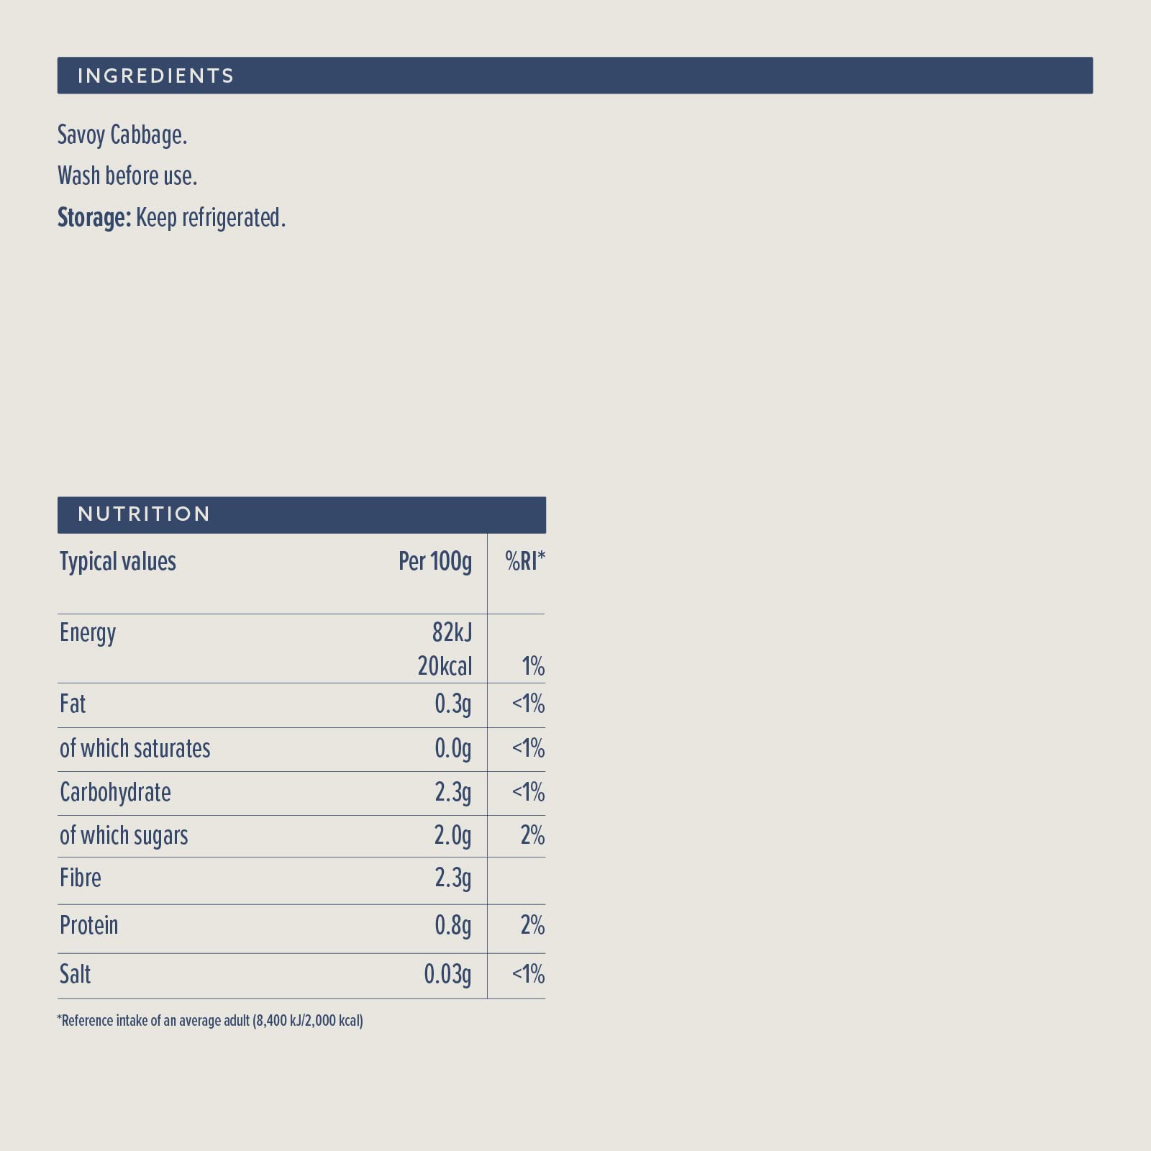Click the 'of which saturates' row label
The image size is (1151, 1151).
(135, 749)
